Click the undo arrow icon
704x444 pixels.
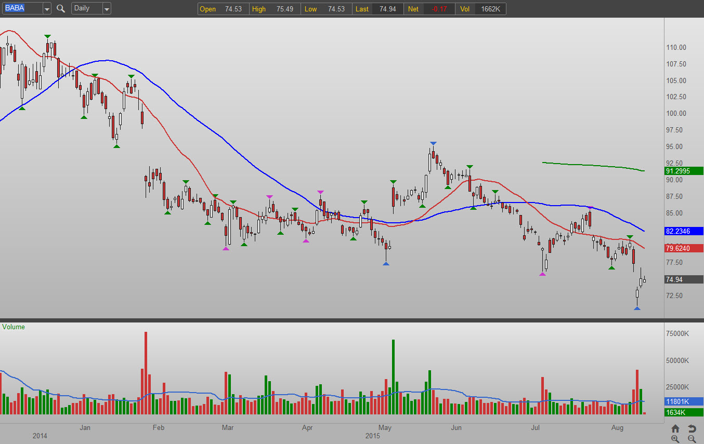tap(692, 428)
